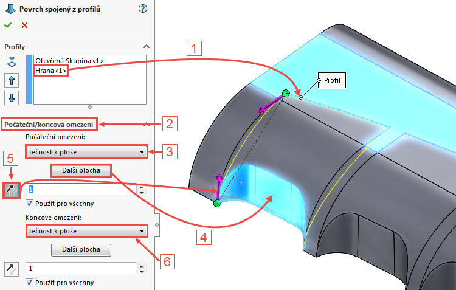Click the panel splitter collapse handle
The height and width of the screenshot is (290, 456).
point(157,225)
